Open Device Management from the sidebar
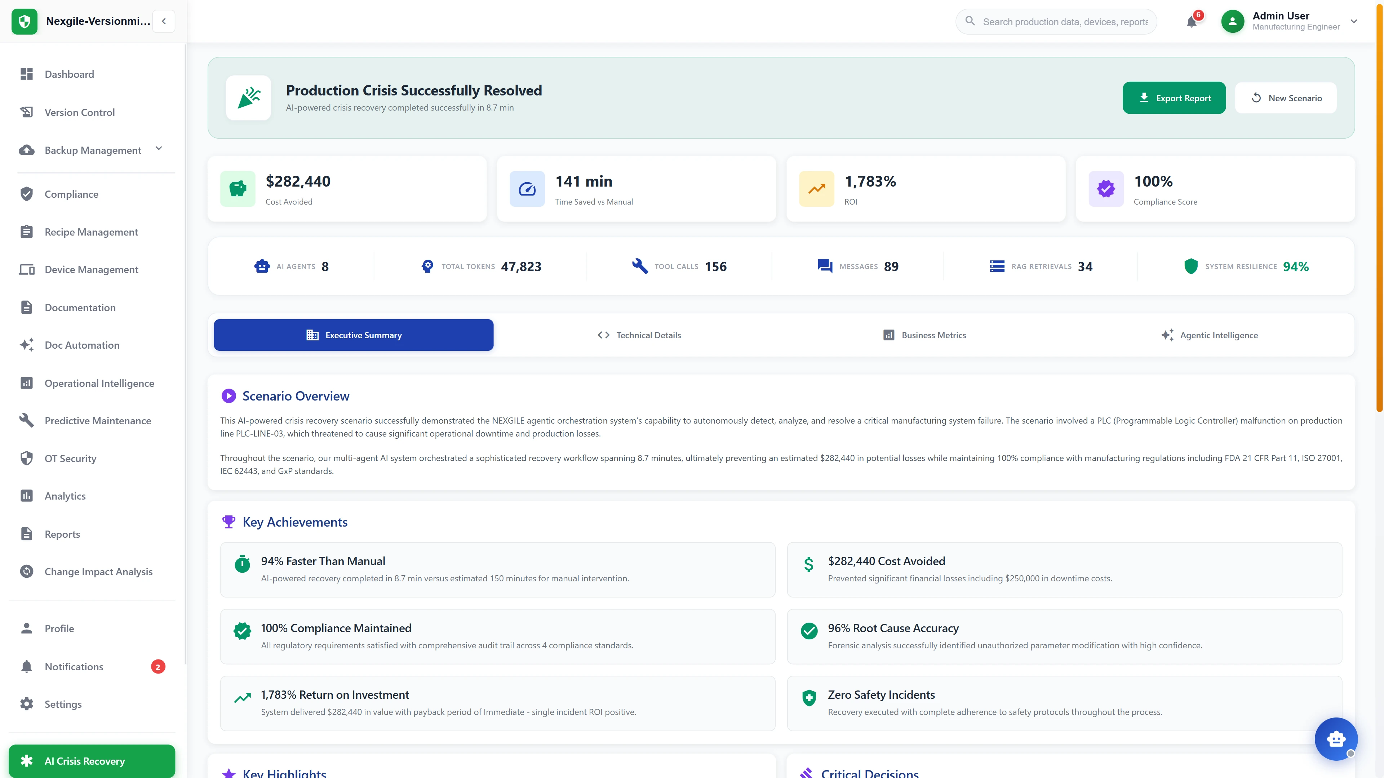The image size is (1384, 778). tap(91, 269)
